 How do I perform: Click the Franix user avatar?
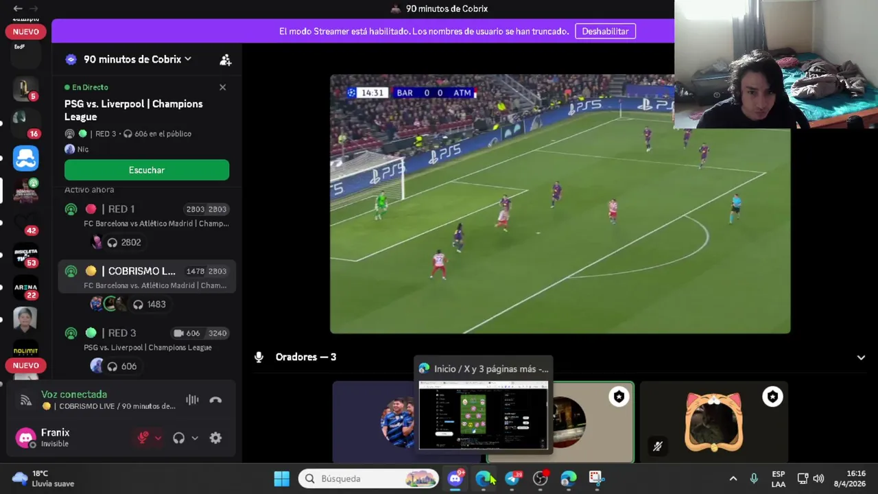click(25, 438)
